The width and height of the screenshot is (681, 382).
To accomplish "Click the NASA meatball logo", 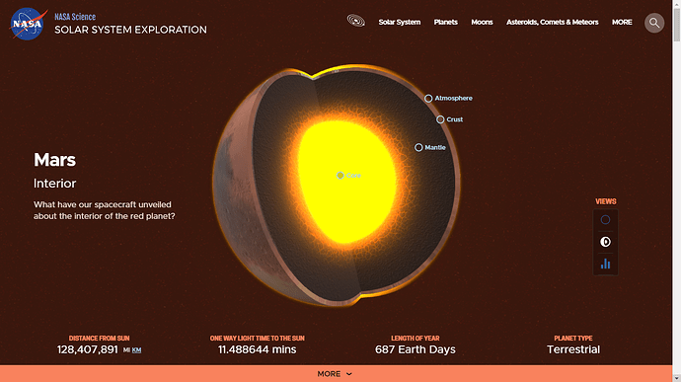I will click(x=28, y=24).
